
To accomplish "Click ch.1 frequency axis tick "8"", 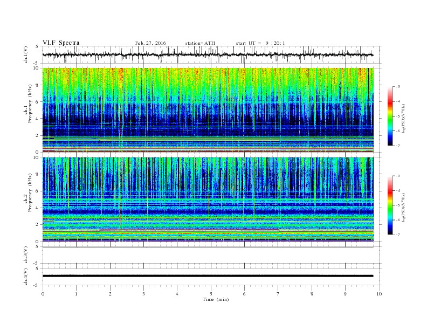I will [37, 85].
